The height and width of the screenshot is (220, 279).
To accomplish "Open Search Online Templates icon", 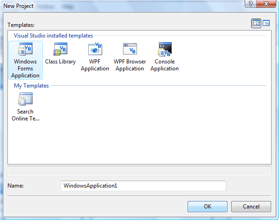I will [25, 99].
